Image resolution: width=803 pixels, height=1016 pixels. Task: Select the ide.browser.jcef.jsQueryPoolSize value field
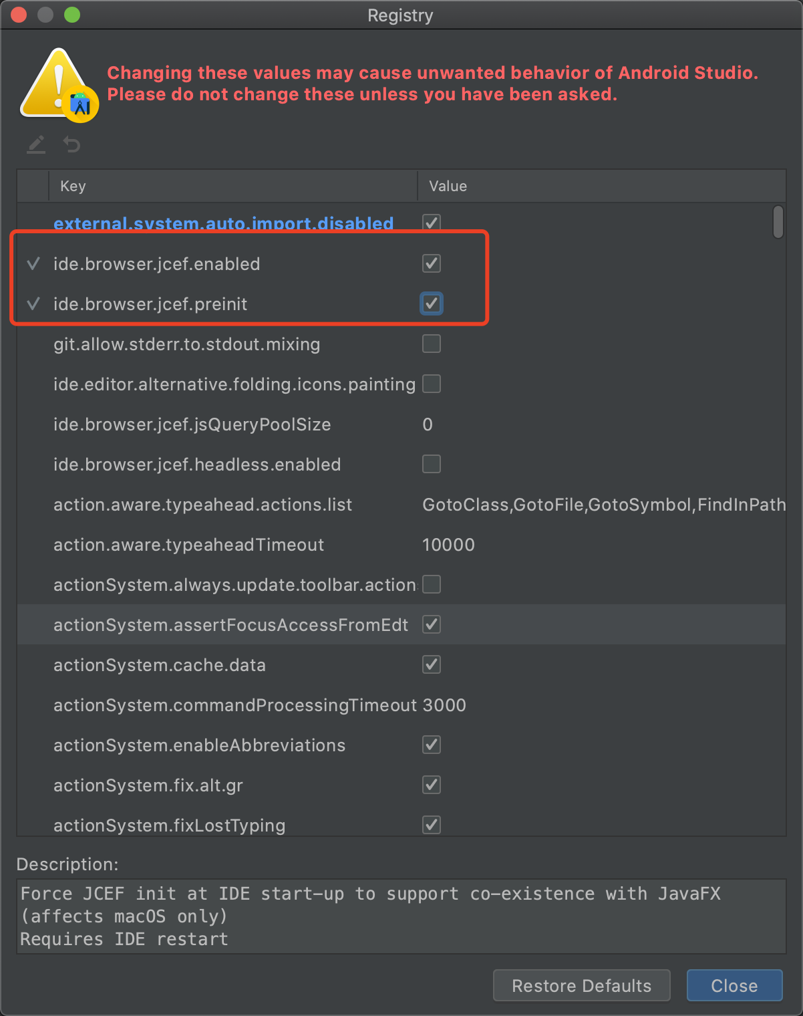428,424
